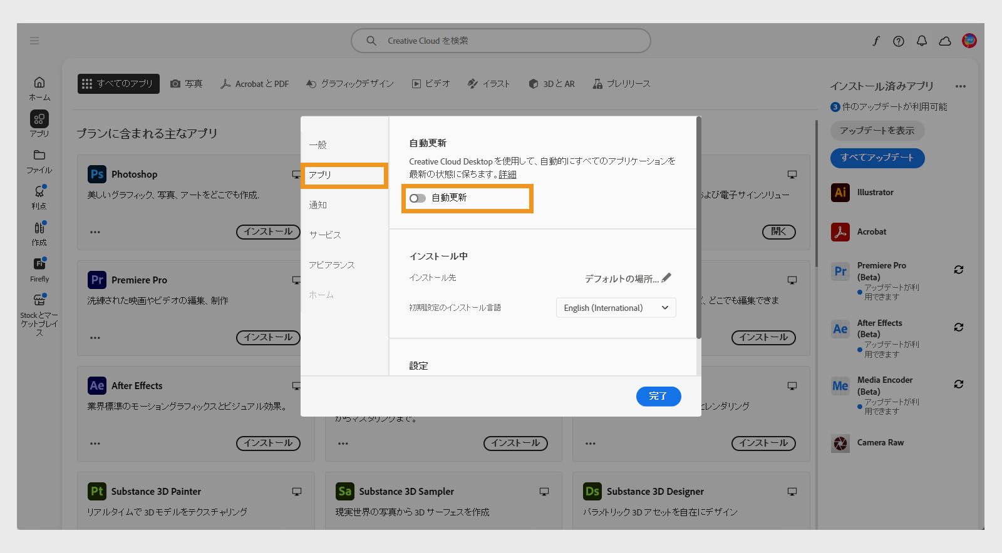Open the user profile avatar

[x=969, y=41]
